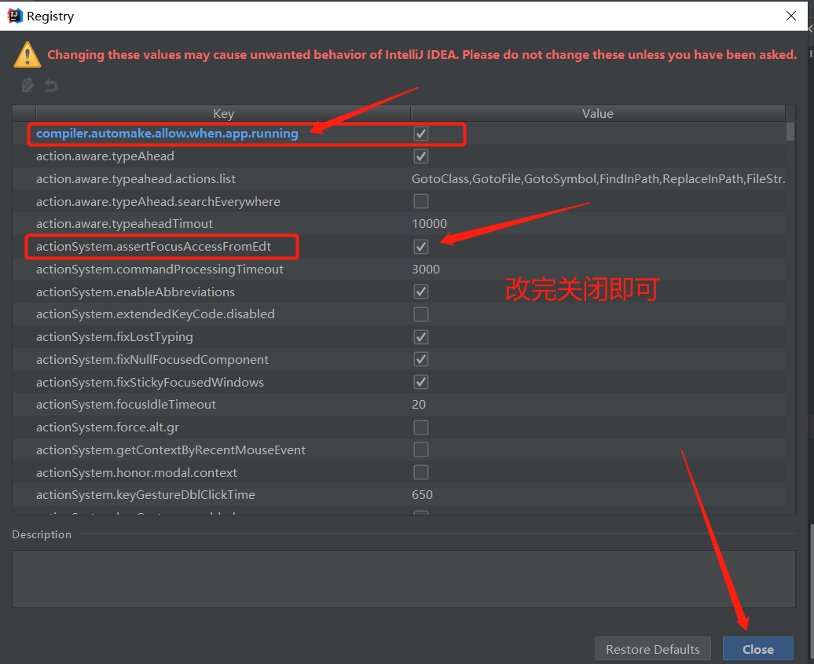The width and height of the screenshot is (814, 664).
Task: Enable actionSystem.getContextByRecentMouseEvent checkbox
Action: pyautogui.click(x=421, y=449)
